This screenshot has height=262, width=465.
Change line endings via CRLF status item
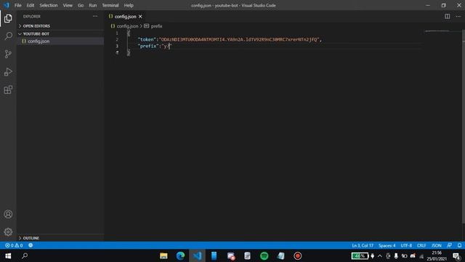click(x=421, y=245)
